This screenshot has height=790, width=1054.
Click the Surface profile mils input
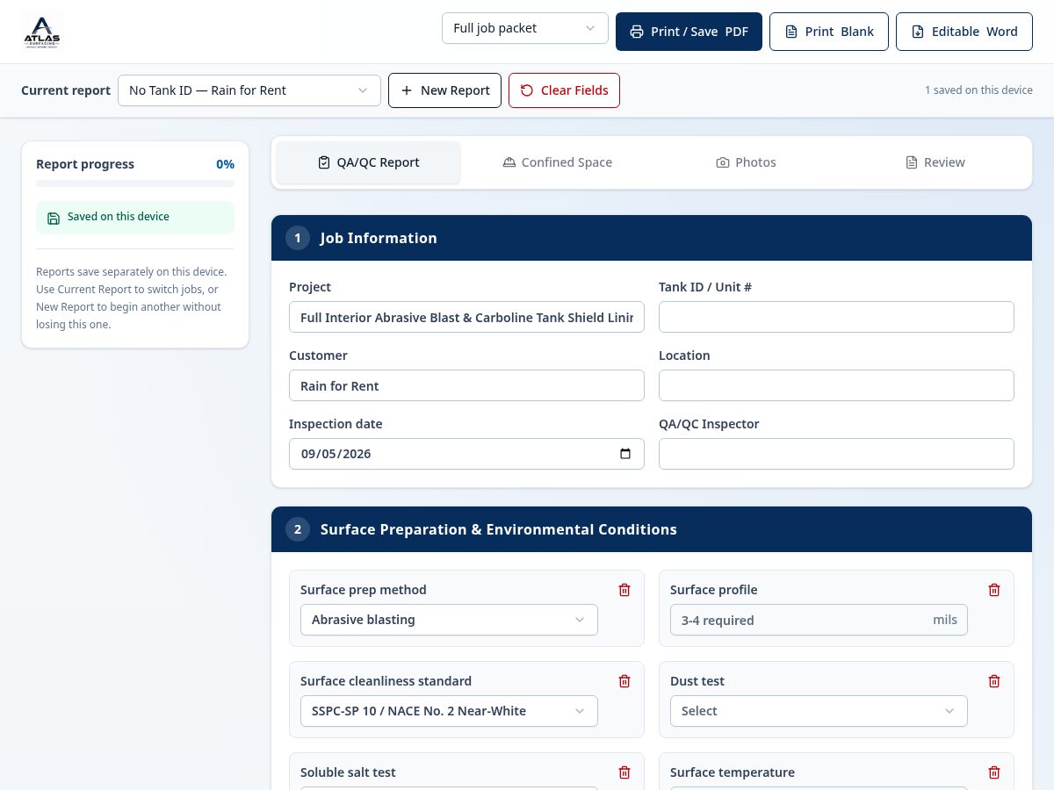[x=819, y=620]
